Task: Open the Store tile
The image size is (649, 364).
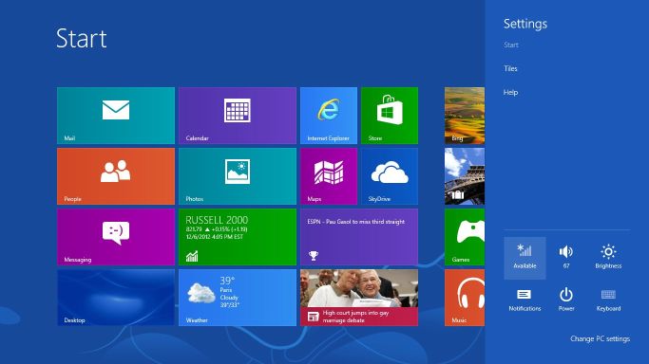Action: (390, 116)
